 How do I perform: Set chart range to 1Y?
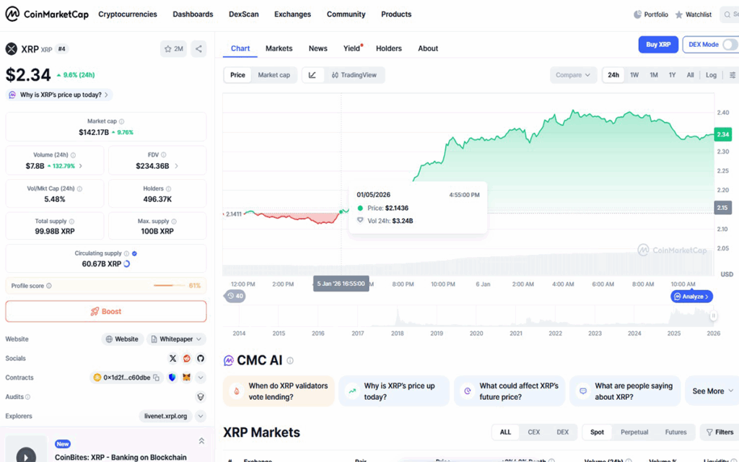tap(672, 75)
